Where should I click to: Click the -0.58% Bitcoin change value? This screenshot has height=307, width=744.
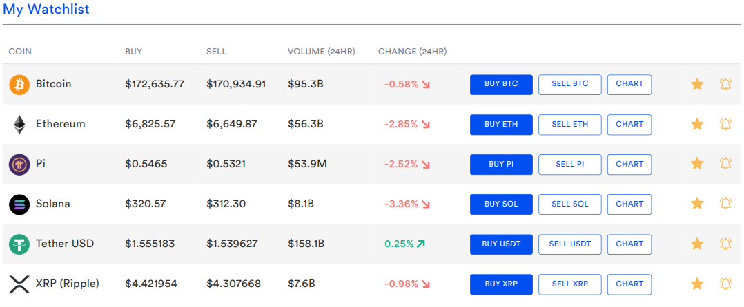pyautogui.click(x=402, y=85)
